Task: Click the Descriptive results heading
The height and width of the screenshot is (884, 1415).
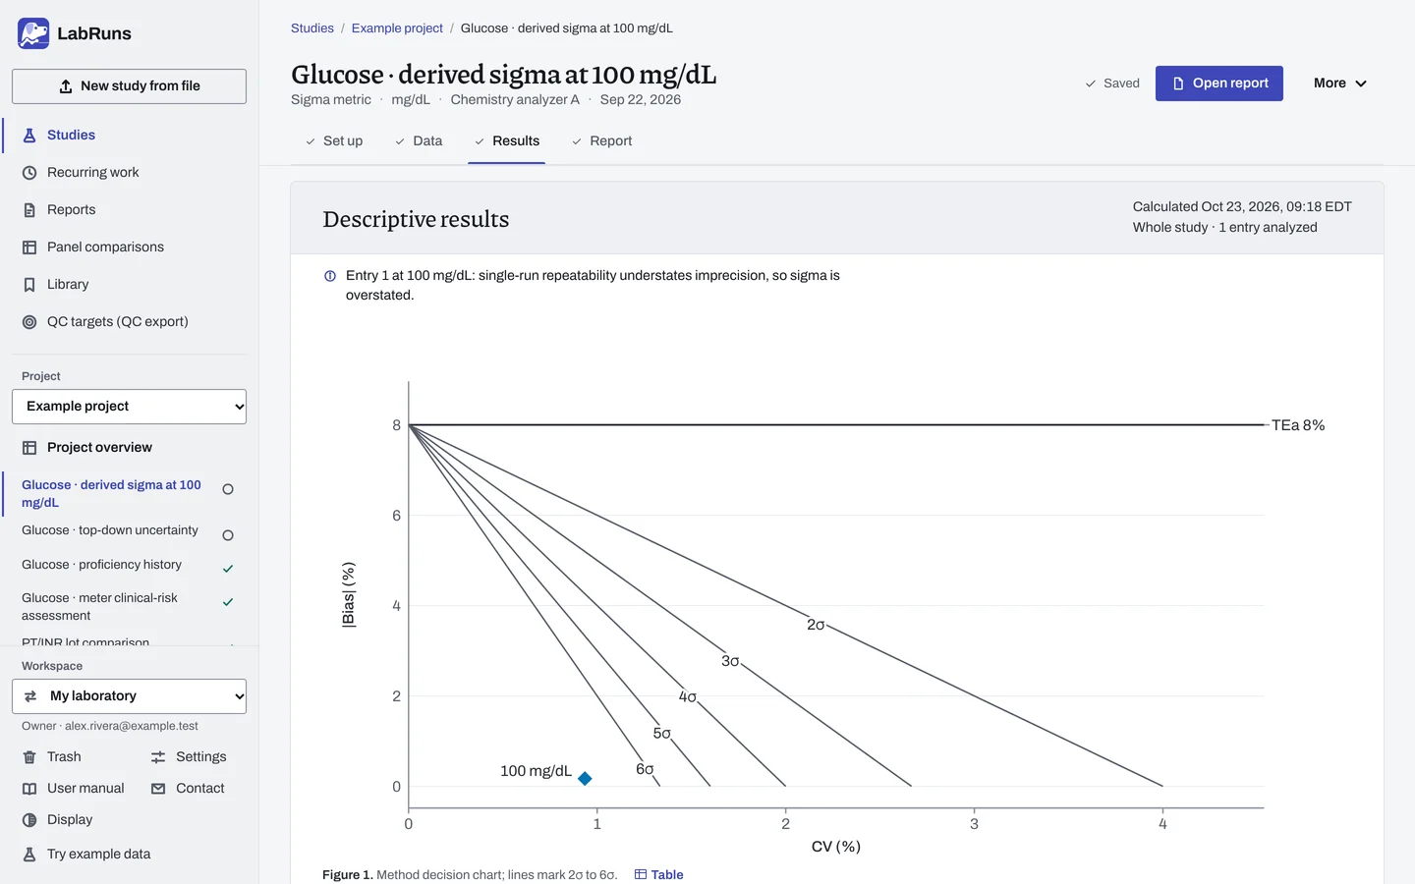Action: (416, 219)
